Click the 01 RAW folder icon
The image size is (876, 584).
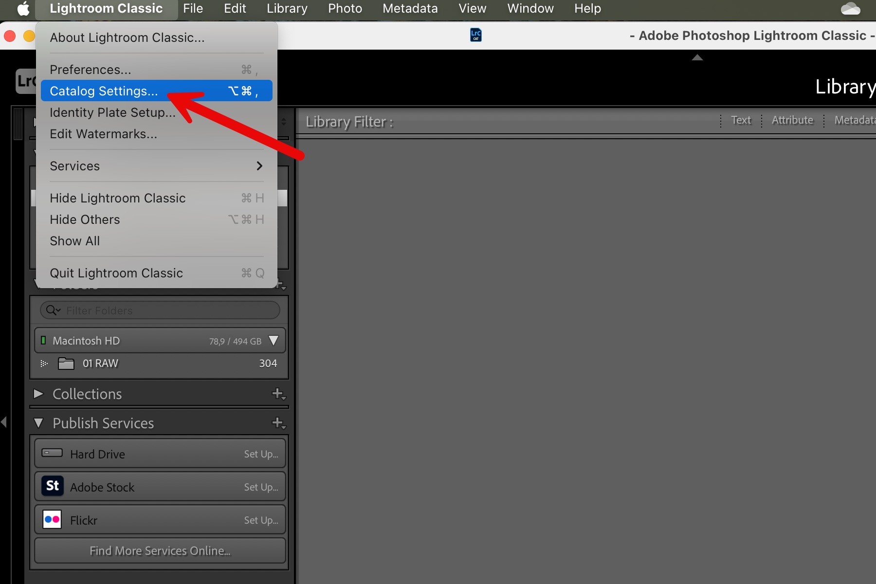pos(66,364)
